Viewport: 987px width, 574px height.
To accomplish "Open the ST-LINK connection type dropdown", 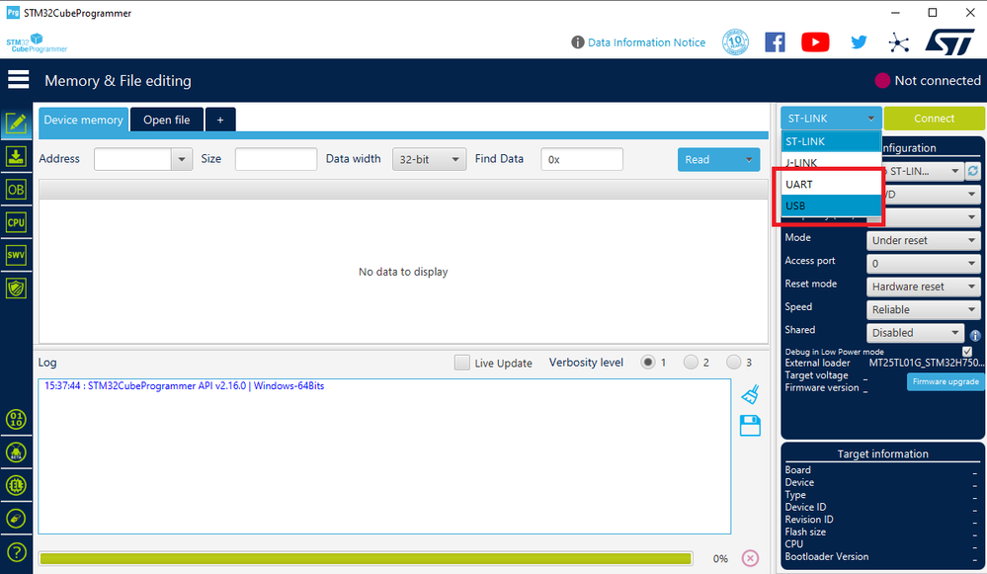I will click(x=831, y=119).
